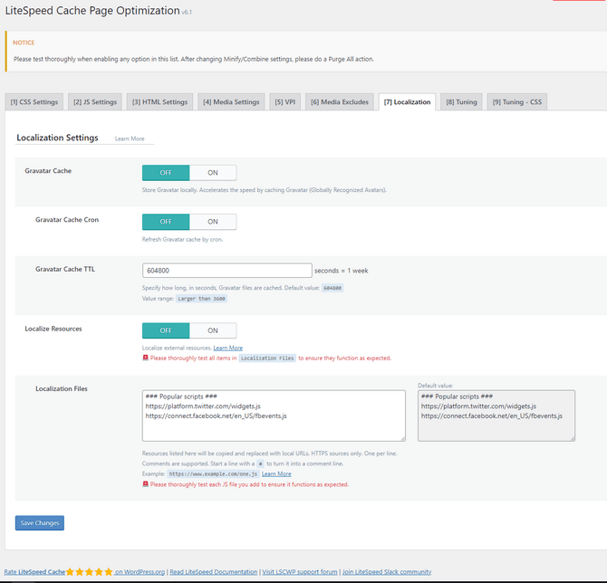
Task: Open the JS Settings tab
Action: click(x=93, y=102)
